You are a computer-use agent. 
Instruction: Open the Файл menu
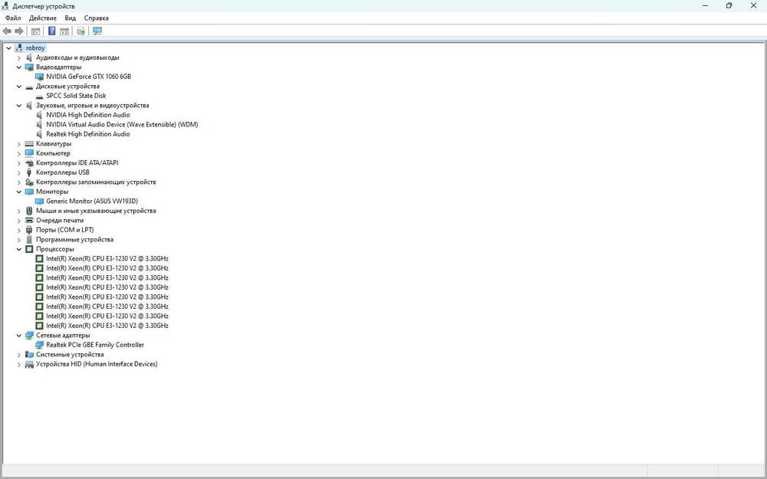pos(13,18)
